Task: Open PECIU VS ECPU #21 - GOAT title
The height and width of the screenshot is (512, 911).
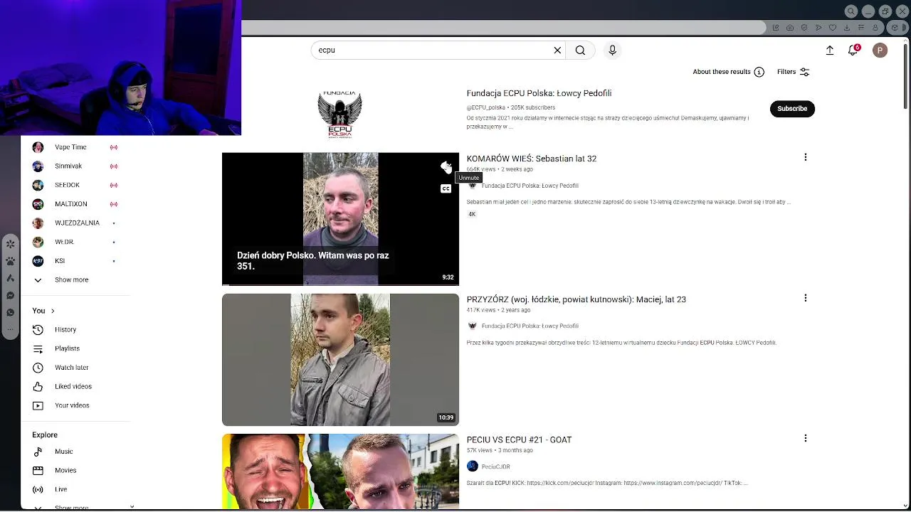Action: coord(519,439)
